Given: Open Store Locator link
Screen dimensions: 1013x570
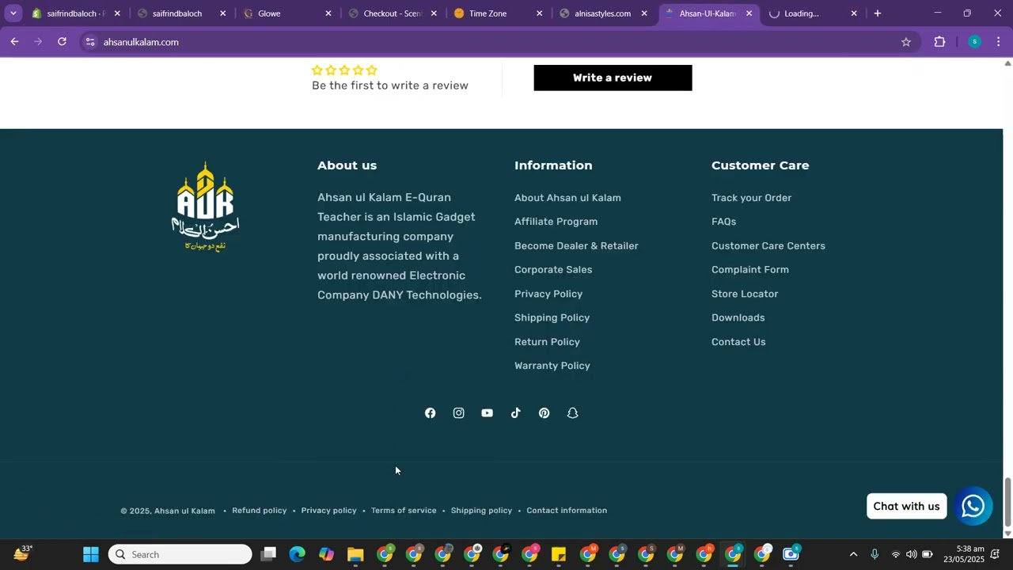Looking at the screenshot, I should coord(745,294).
